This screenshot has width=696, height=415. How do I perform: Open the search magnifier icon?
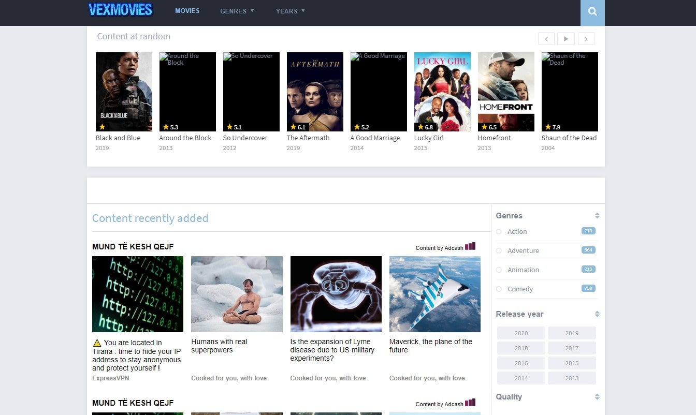pyautogui.click(x=592, y=11)
